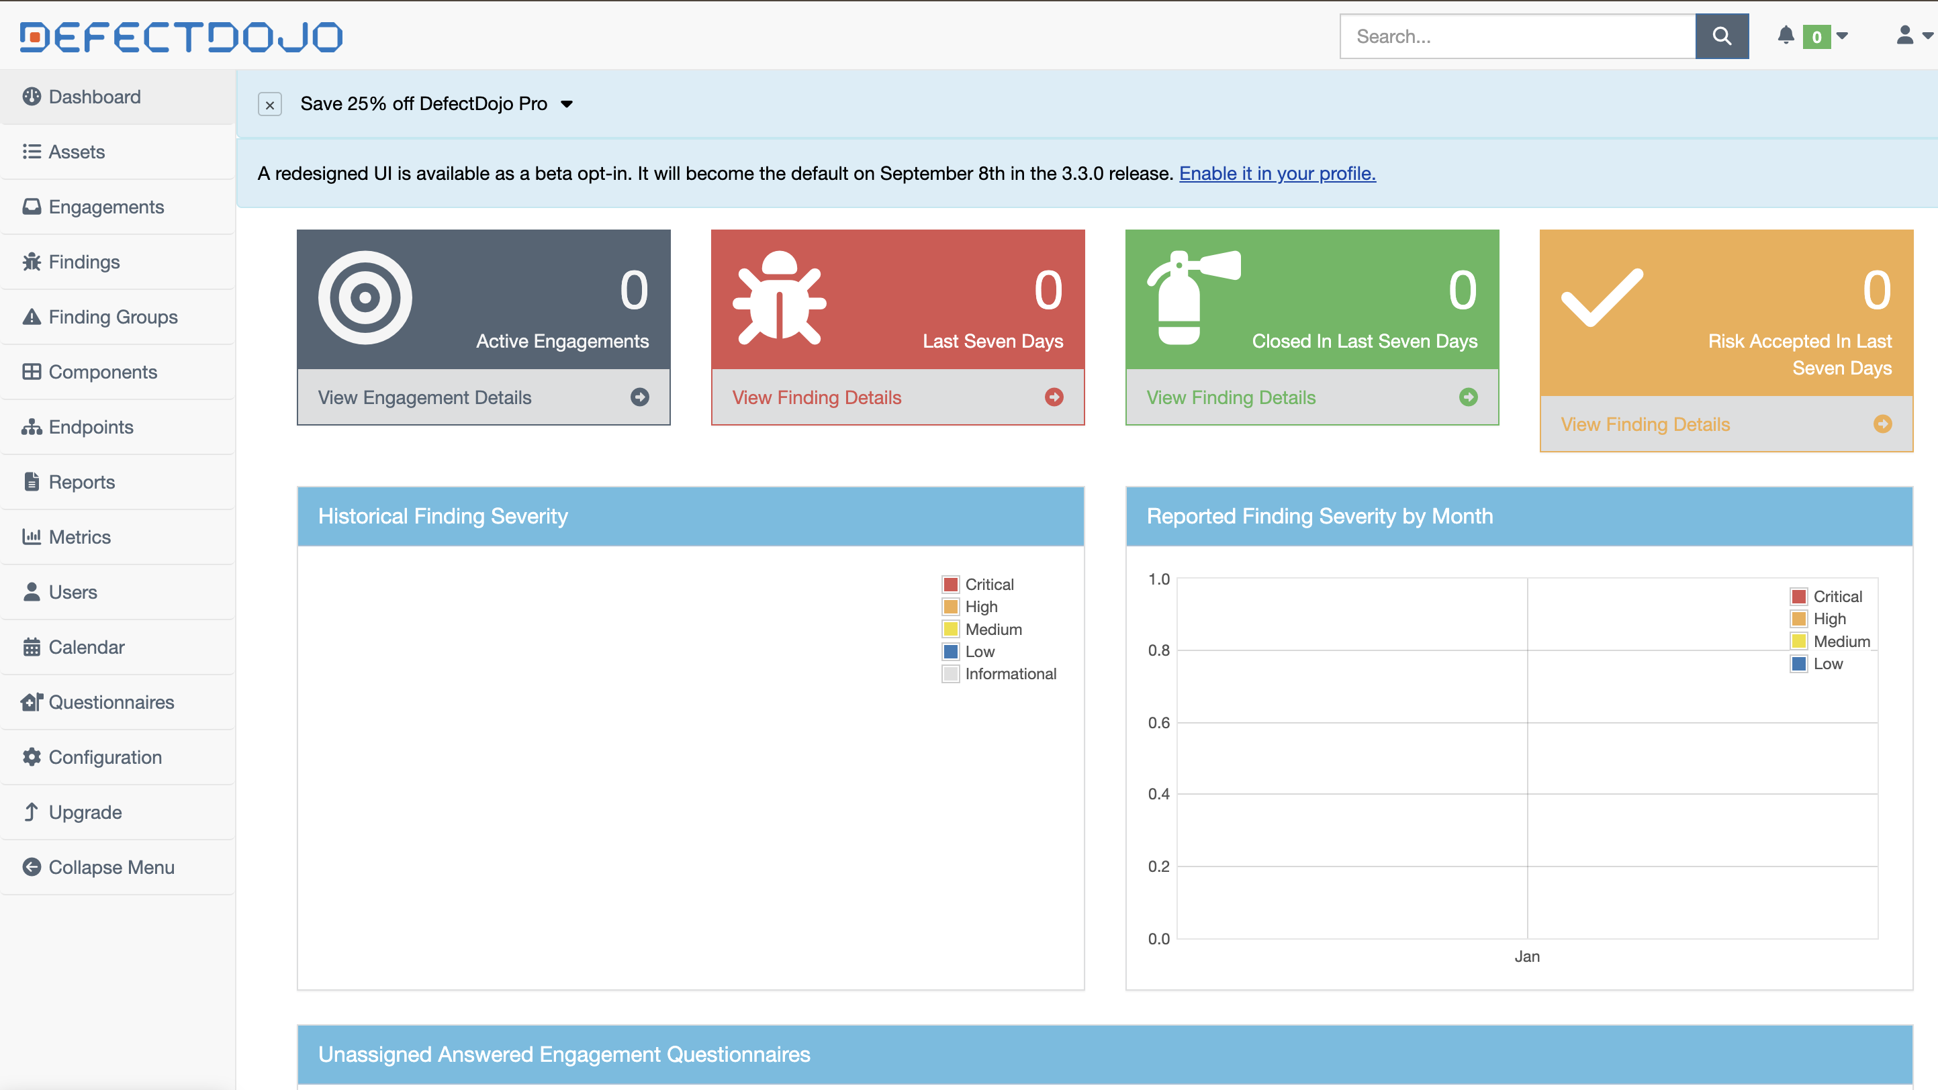Click the High label in Monthly legend

tap(1830, 619)
